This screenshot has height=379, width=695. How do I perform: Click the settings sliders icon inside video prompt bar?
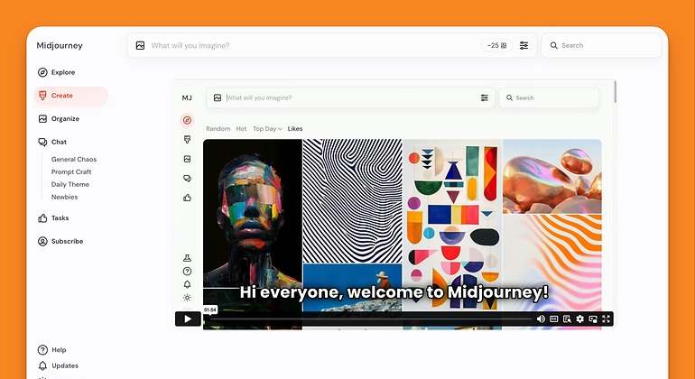click(485, 97)
